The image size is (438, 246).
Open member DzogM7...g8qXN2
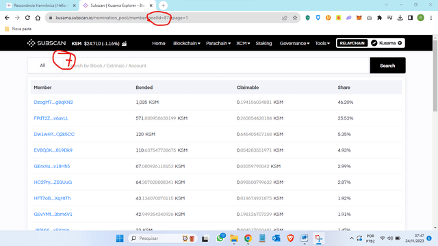tap(53, 102)
